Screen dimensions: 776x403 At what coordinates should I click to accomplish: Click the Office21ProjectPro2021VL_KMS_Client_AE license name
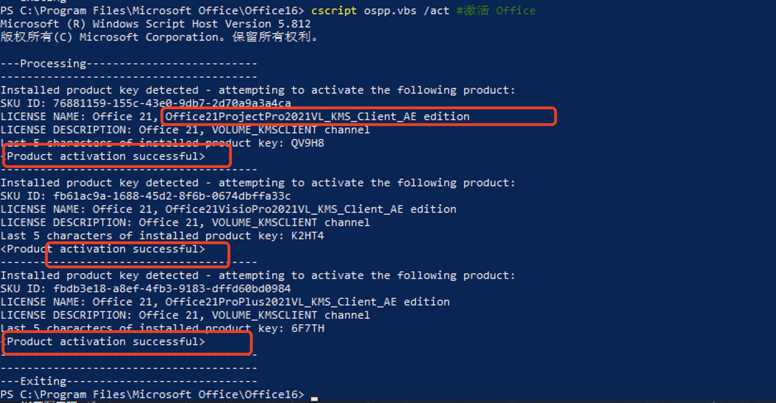291,116
